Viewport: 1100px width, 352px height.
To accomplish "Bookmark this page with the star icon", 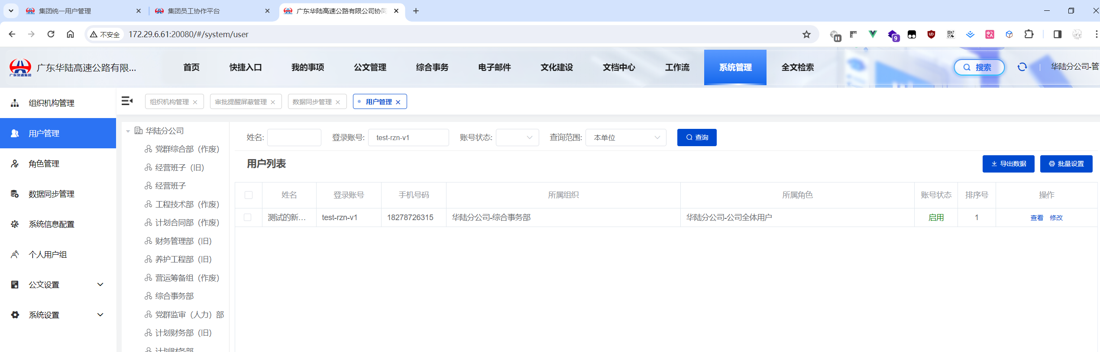I will pyautogui.click(x=806, y=34).
